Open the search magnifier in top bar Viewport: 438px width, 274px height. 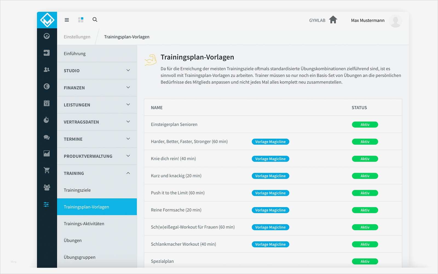pyautogui.click(x=95, y=19)
